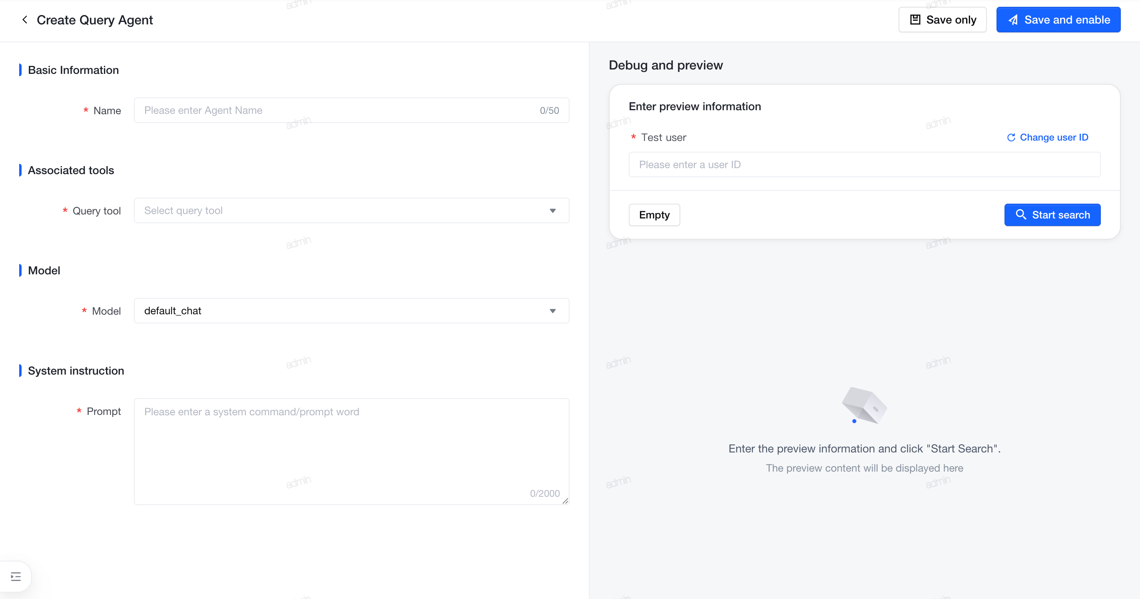The height and width of the screenshot is (599, 1140).
Task: Expand the Model dropdown showing default_chat
Action: (x=351, y=311)
